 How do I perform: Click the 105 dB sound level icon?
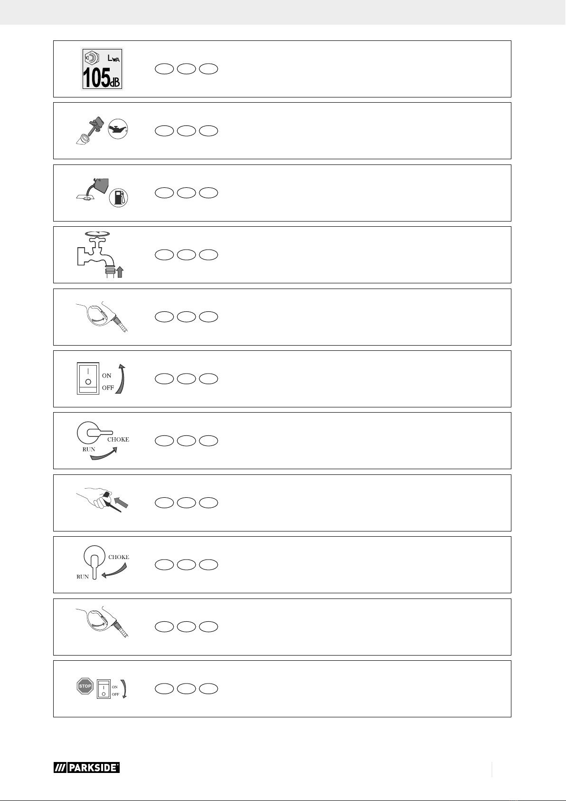102,69
